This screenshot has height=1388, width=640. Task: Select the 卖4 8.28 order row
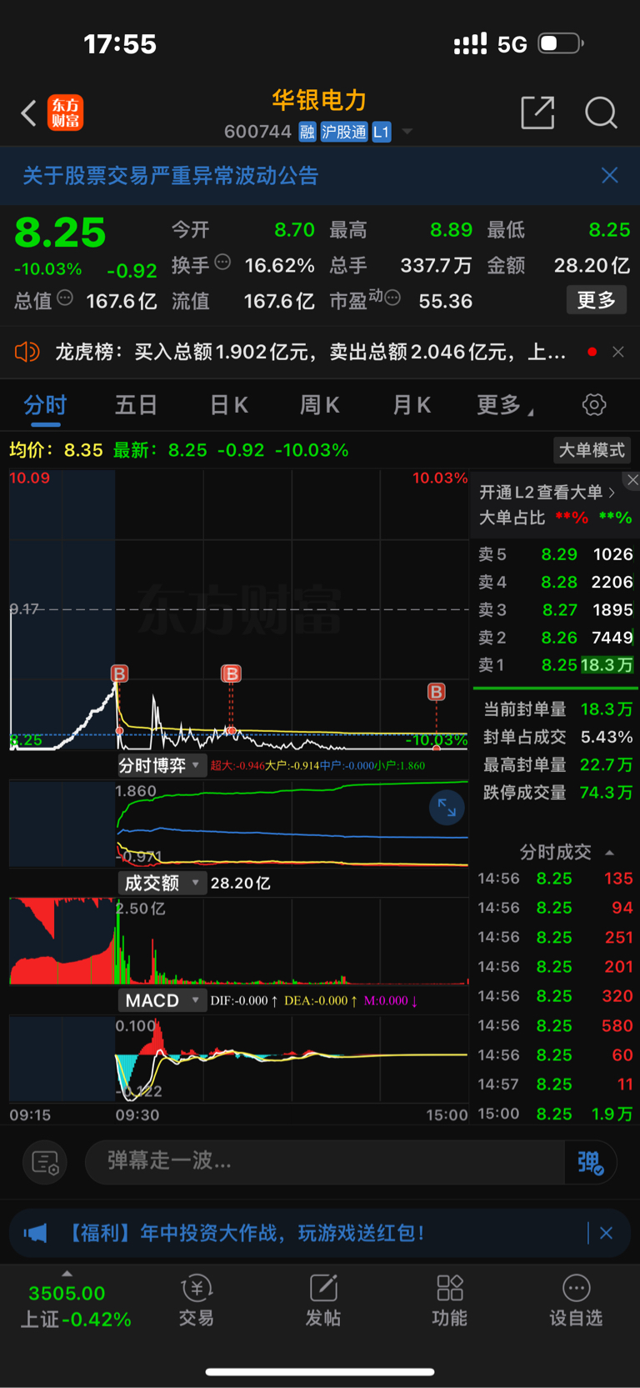pos(556,582)
